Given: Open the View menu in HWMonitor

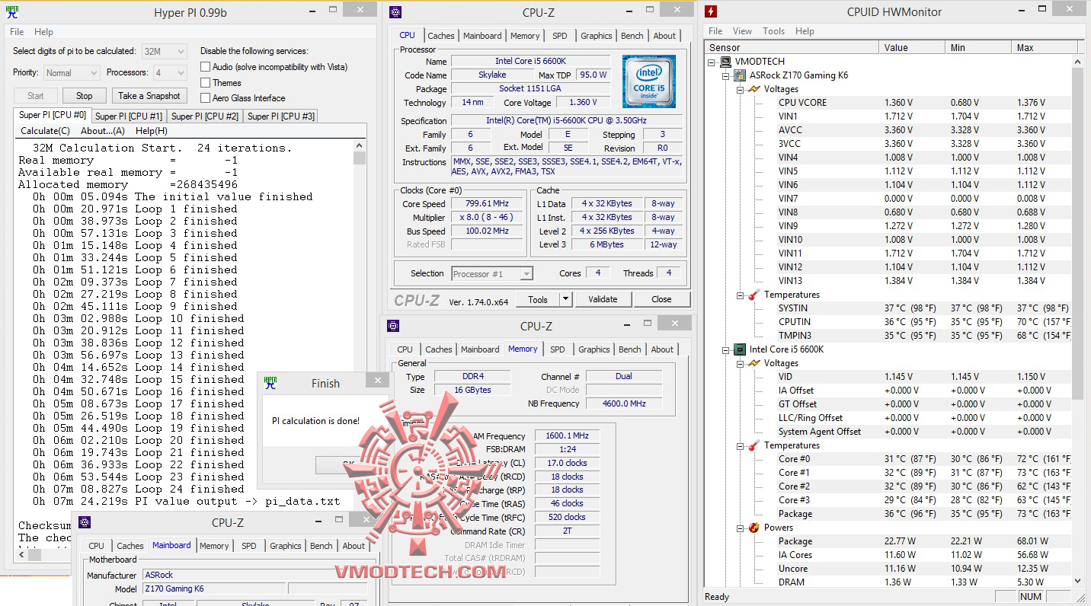Looking at the screenshot, I should [742, 31].
